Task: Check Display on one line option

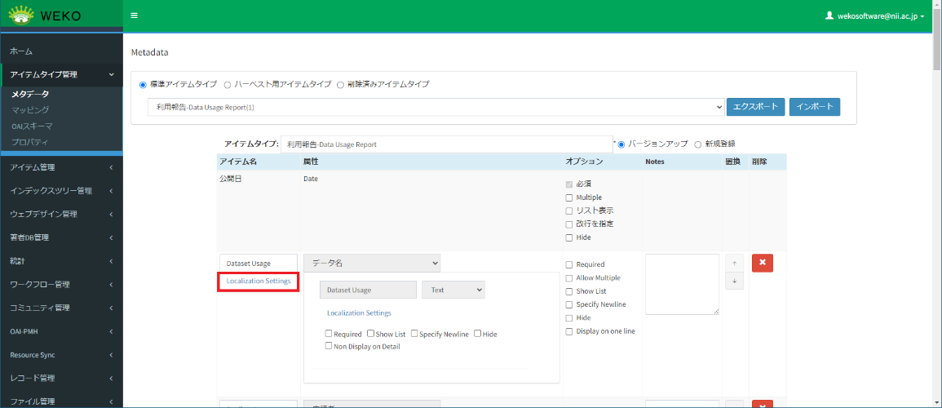Action: (x=569, y=331)
